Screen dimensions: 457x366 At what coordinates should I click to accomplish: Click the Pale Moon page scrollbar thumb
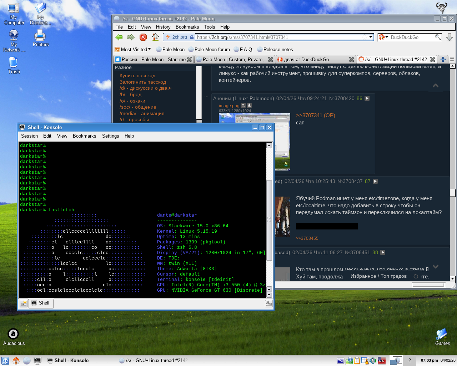452,193
